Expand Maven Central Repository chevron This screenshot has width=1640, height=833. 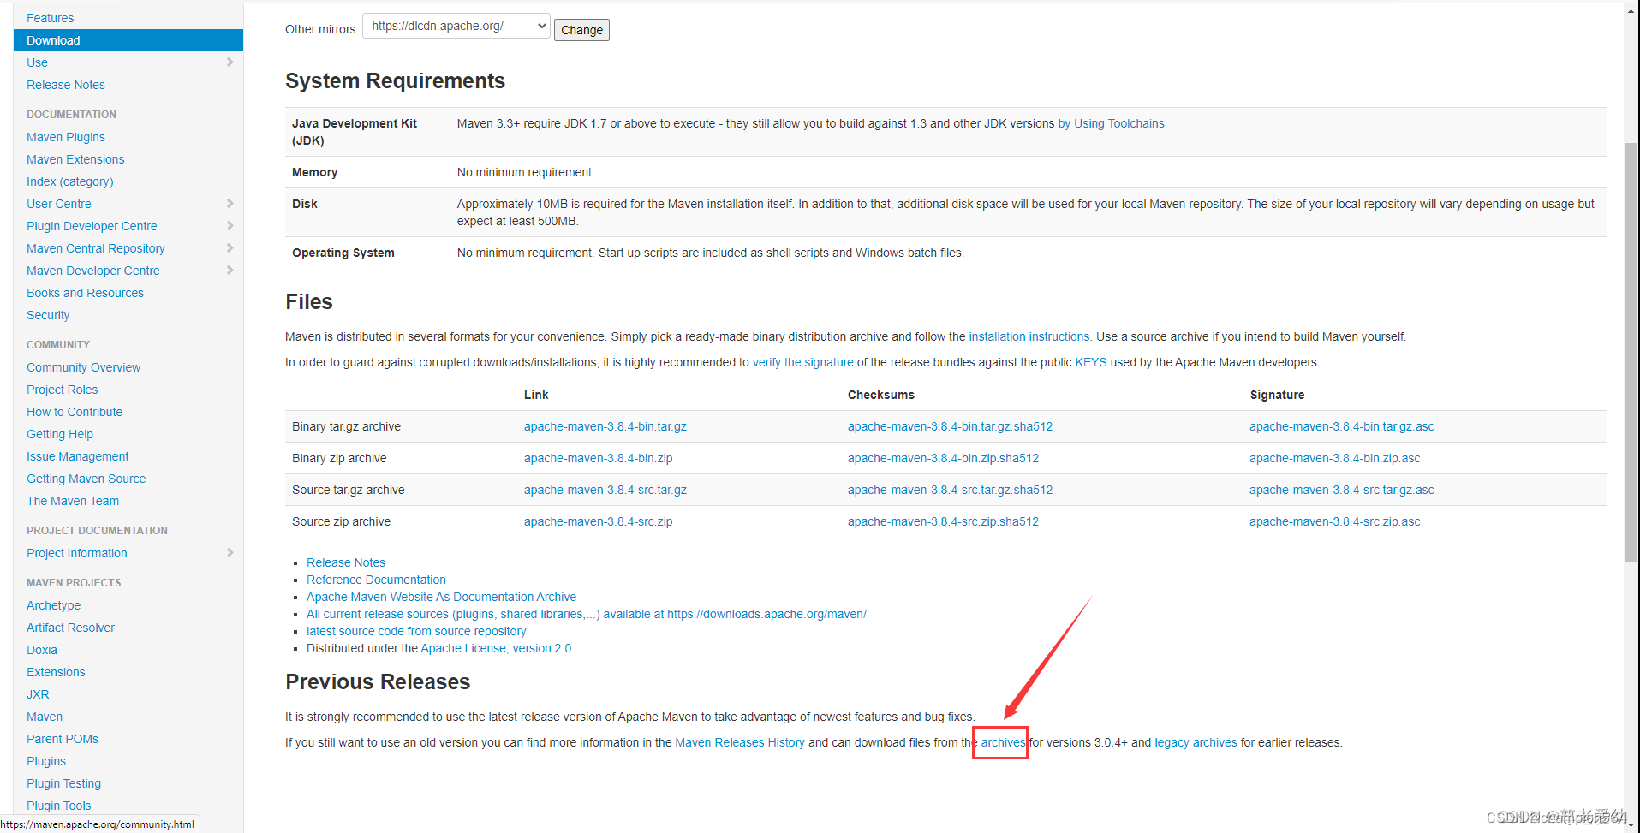click(x=230, y=248)
